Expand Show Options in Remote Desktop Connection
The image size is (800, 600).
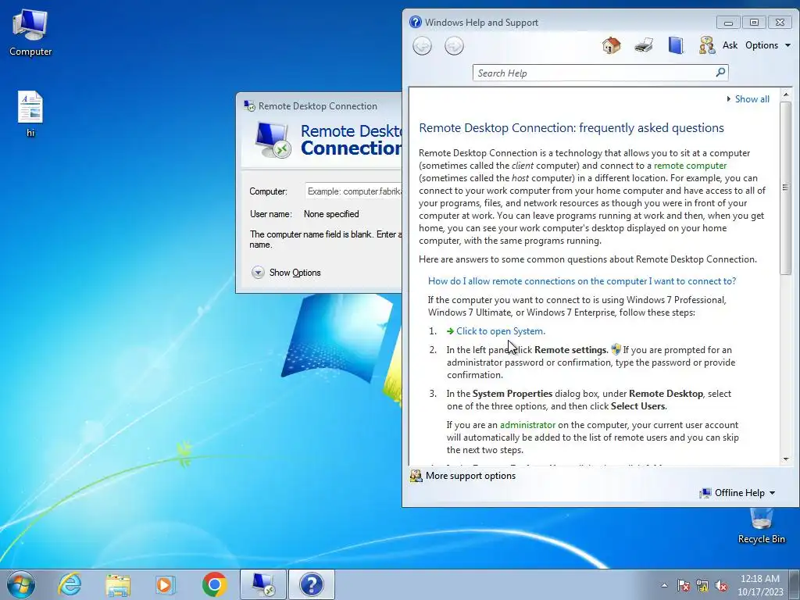tap(286, 273)
